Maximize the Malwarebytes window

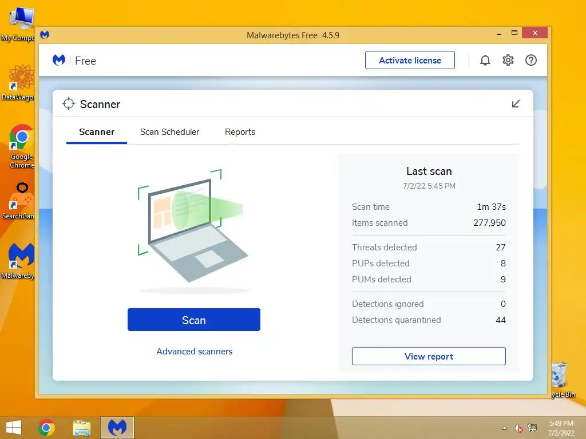(x=514, y=33)
